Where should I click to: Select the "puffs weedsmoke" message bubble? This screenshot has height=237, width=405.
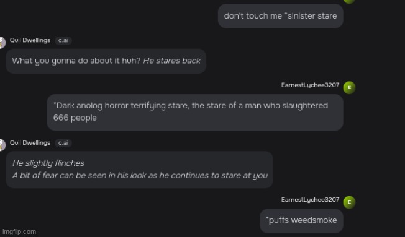[301, 221]
